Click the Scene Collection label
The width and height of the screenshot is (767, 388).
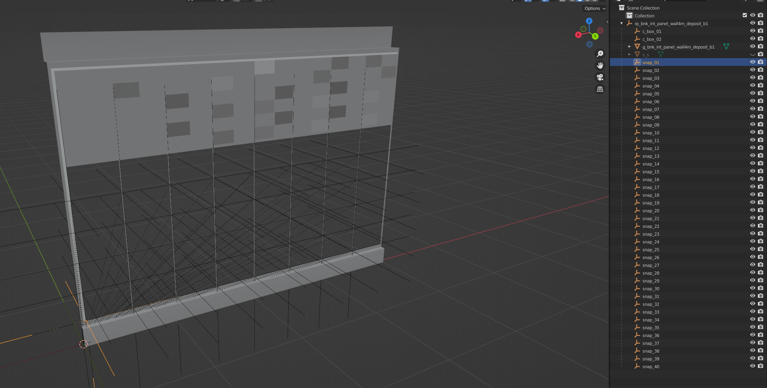pyautogui.click(x=643, y=8)
